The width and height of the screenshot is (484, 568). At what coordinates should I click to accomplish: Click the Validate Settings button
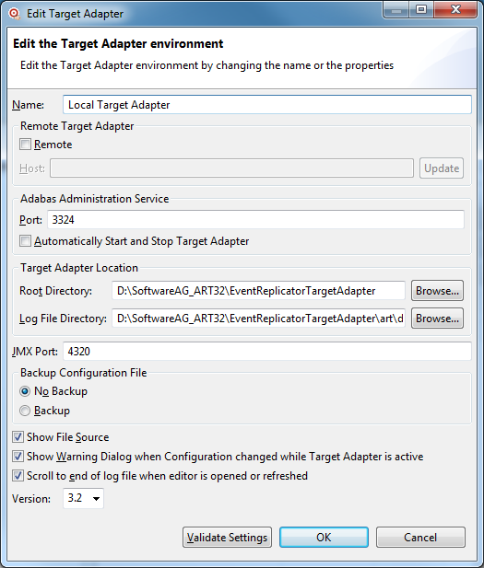[227, 538]
